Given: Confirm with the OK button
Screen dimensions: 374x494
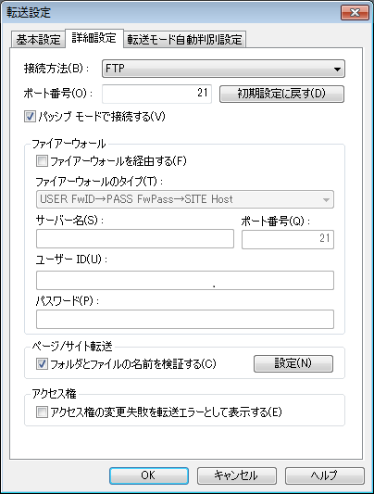Looking at the screenshot, I should point(149,475).
